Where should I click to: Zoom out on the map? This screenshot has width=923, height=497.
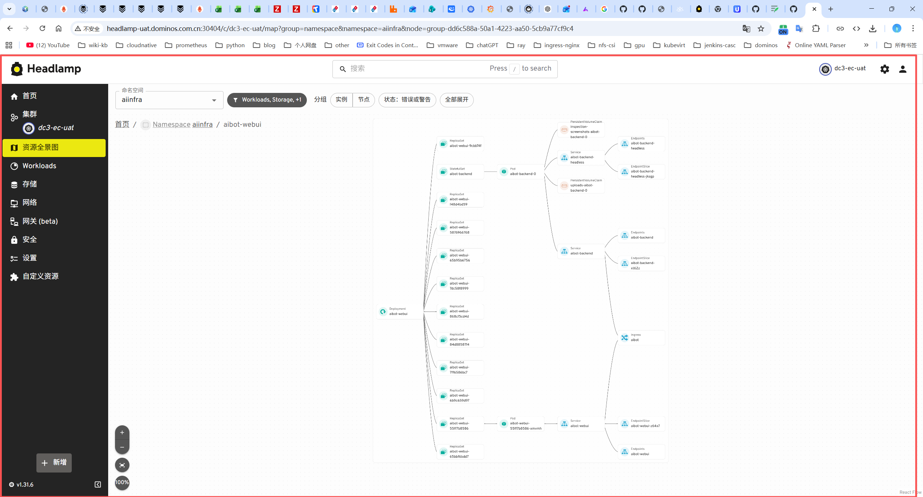pos(122,447)
